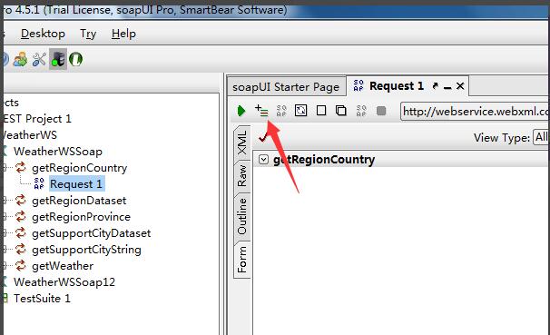Switch to soapUI Starter Page tab
The width and height of the screenshot is (550, 335).
[x=286, y=86]
